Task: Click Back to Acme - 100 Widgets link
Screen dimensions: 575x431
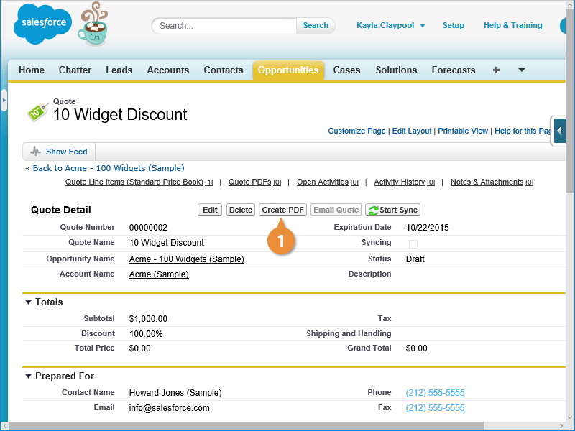Action: tap(109, 168)
